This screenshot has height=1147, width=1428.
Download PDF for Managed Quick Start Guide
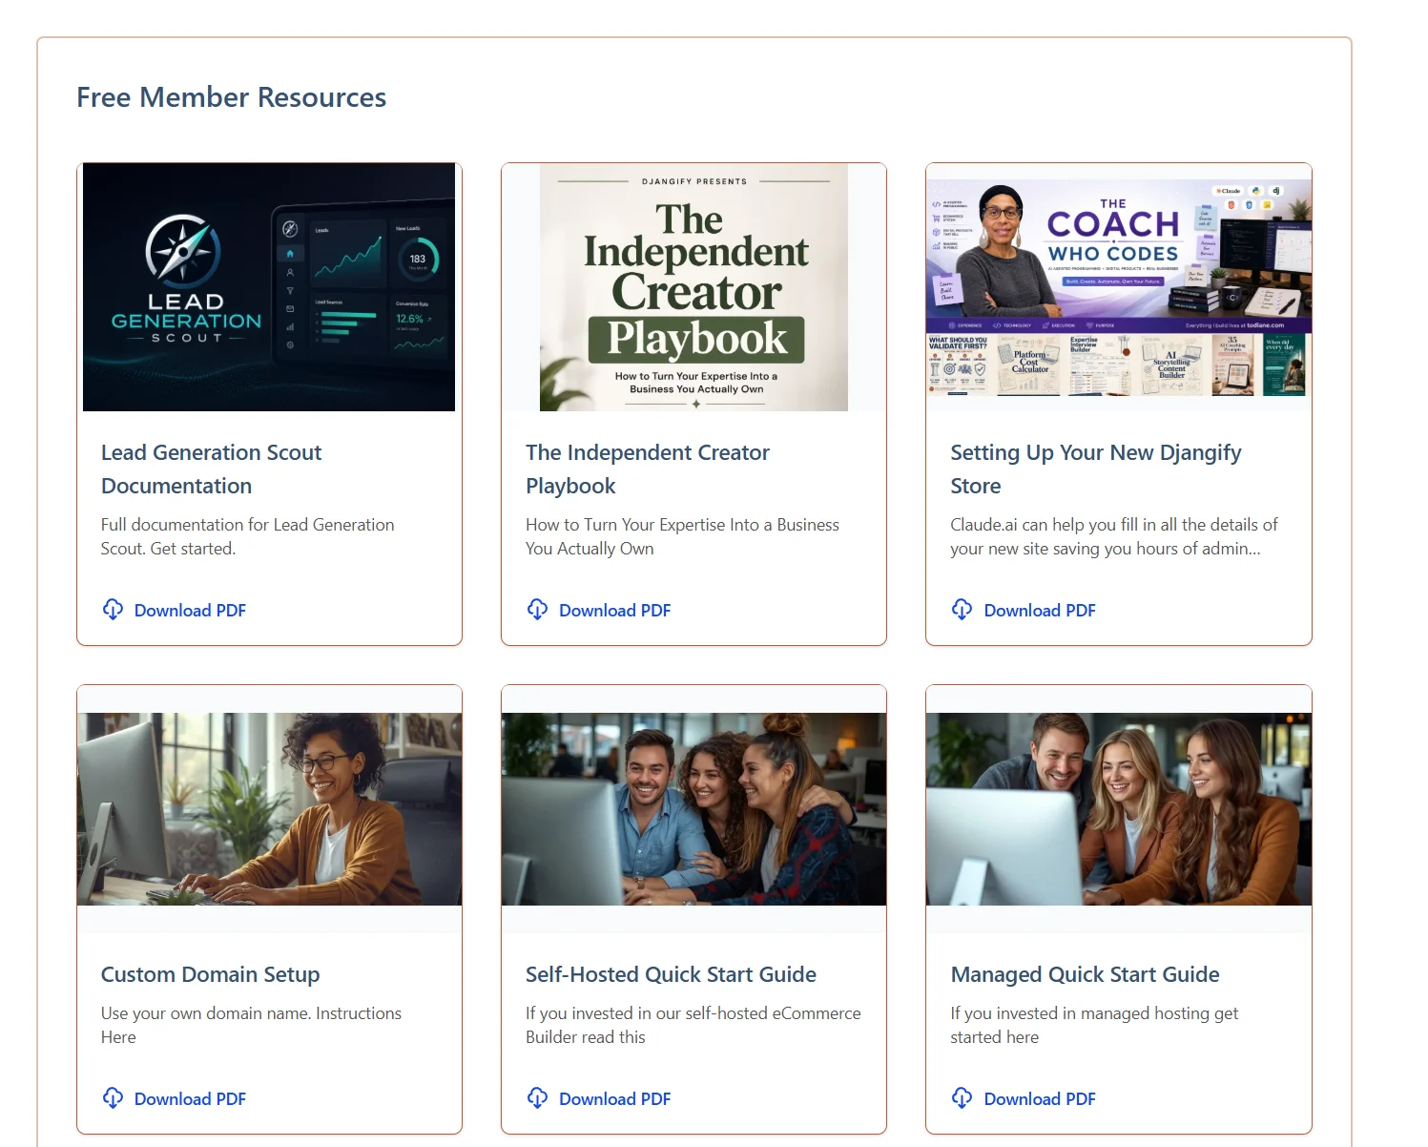1023,1099
